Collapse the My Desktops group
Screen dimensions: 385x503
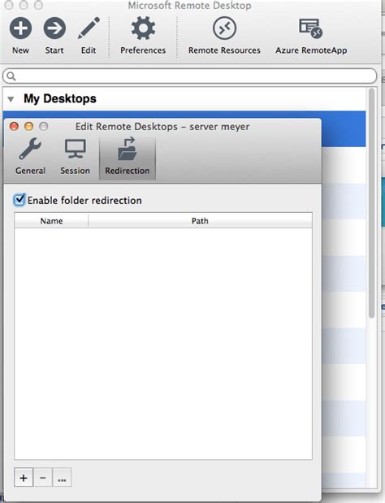(11, 99)
